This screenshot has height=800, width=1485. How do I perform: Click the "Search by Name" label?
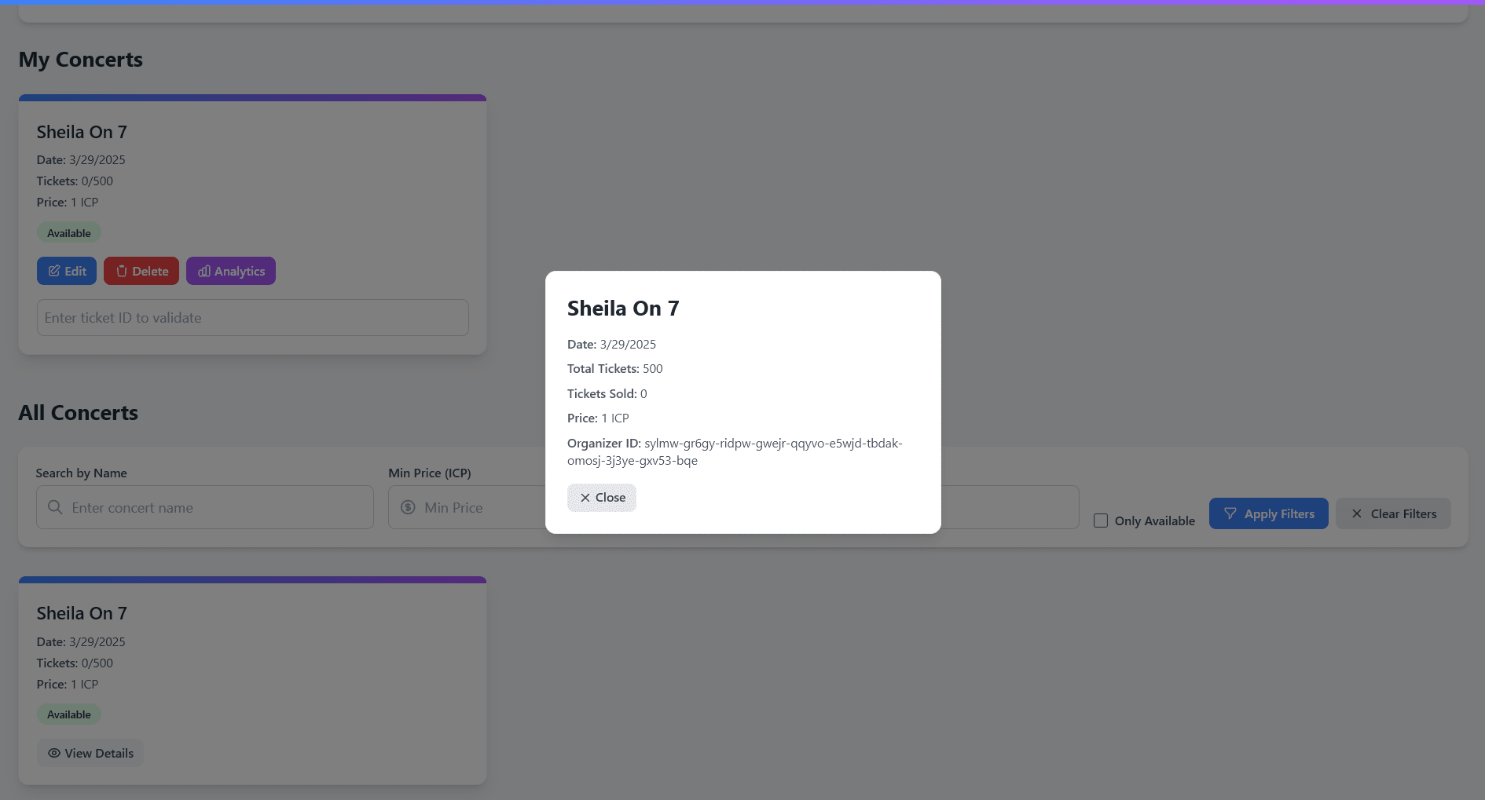tap(81, 473)
